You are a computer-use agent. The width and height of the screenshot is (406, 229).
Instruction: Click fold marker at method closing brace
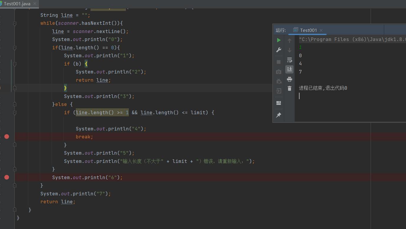point(14,210)
